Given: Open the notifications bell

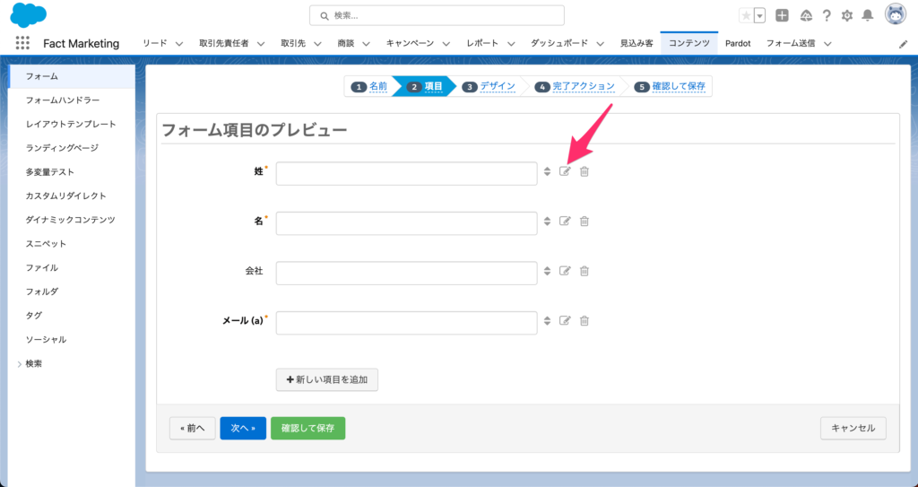Looking at the screenshot, I should (x=868, y=16).
